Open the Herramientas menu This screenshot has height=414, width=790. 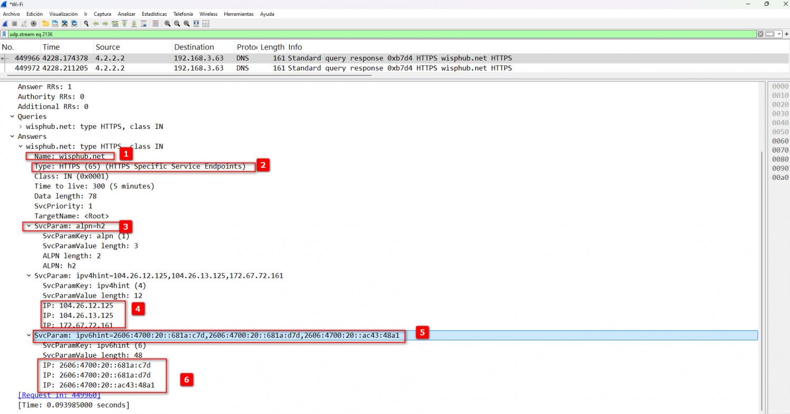239,14
